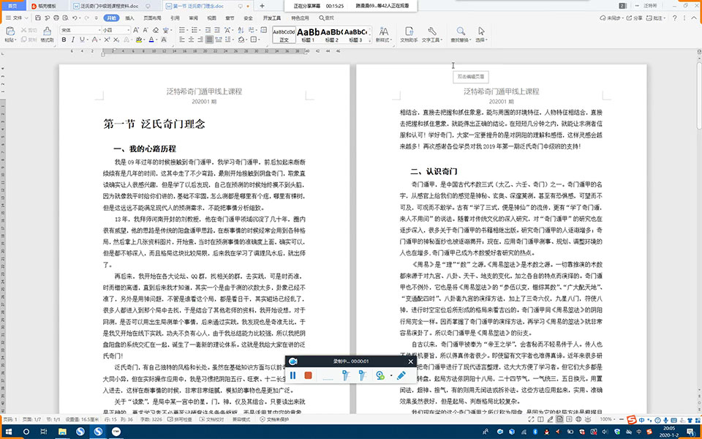Open the font size dropdown
This screenshot has height=439, width=702.
pyautogui.click(x=129, y=30)
